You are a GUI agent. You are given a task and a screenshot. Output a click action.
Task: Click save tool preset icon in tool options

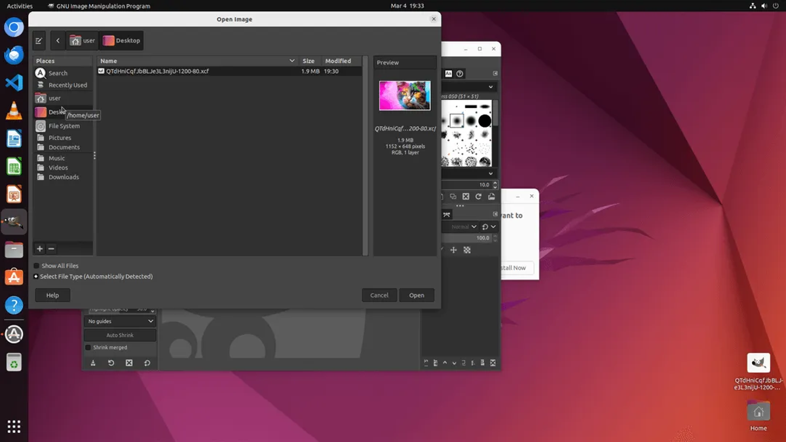point(93,363)
